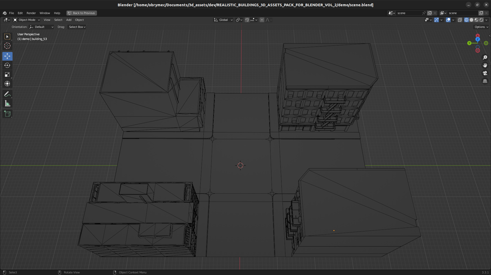Screen dimensions: 491x275
Task: Select the Rotate tool
Action: (x=7, y=65)
